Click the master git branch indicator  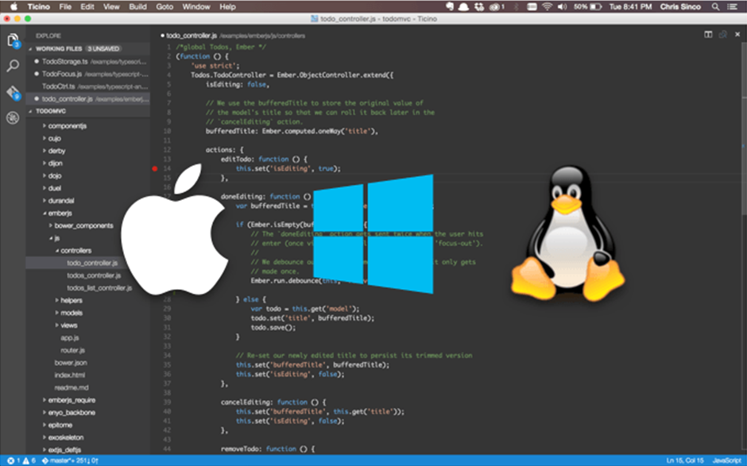point(70,460)
